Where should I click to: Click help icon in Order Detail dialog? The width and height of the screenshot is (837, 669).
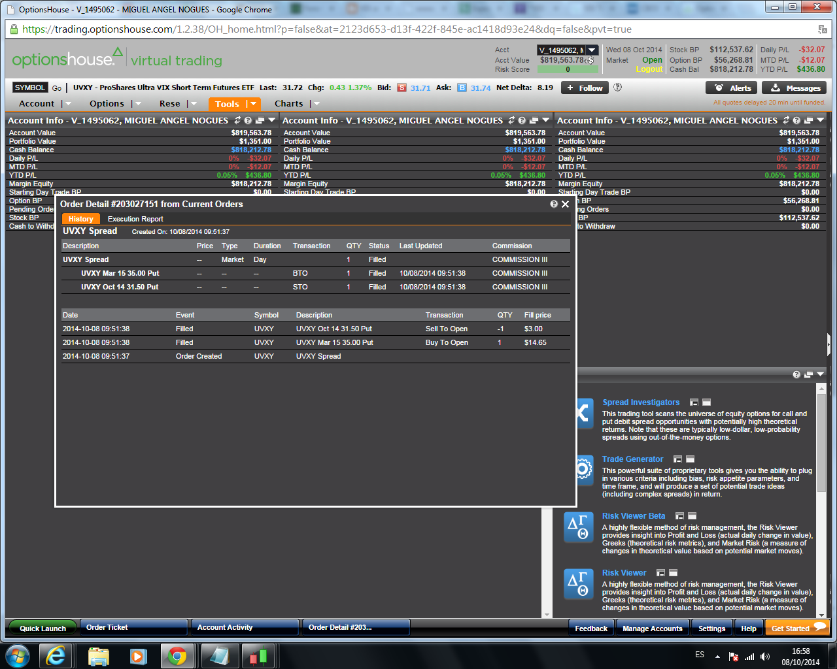[554, 204]
